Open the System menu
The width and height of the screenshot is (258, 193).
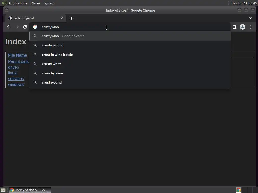[49, 3]
